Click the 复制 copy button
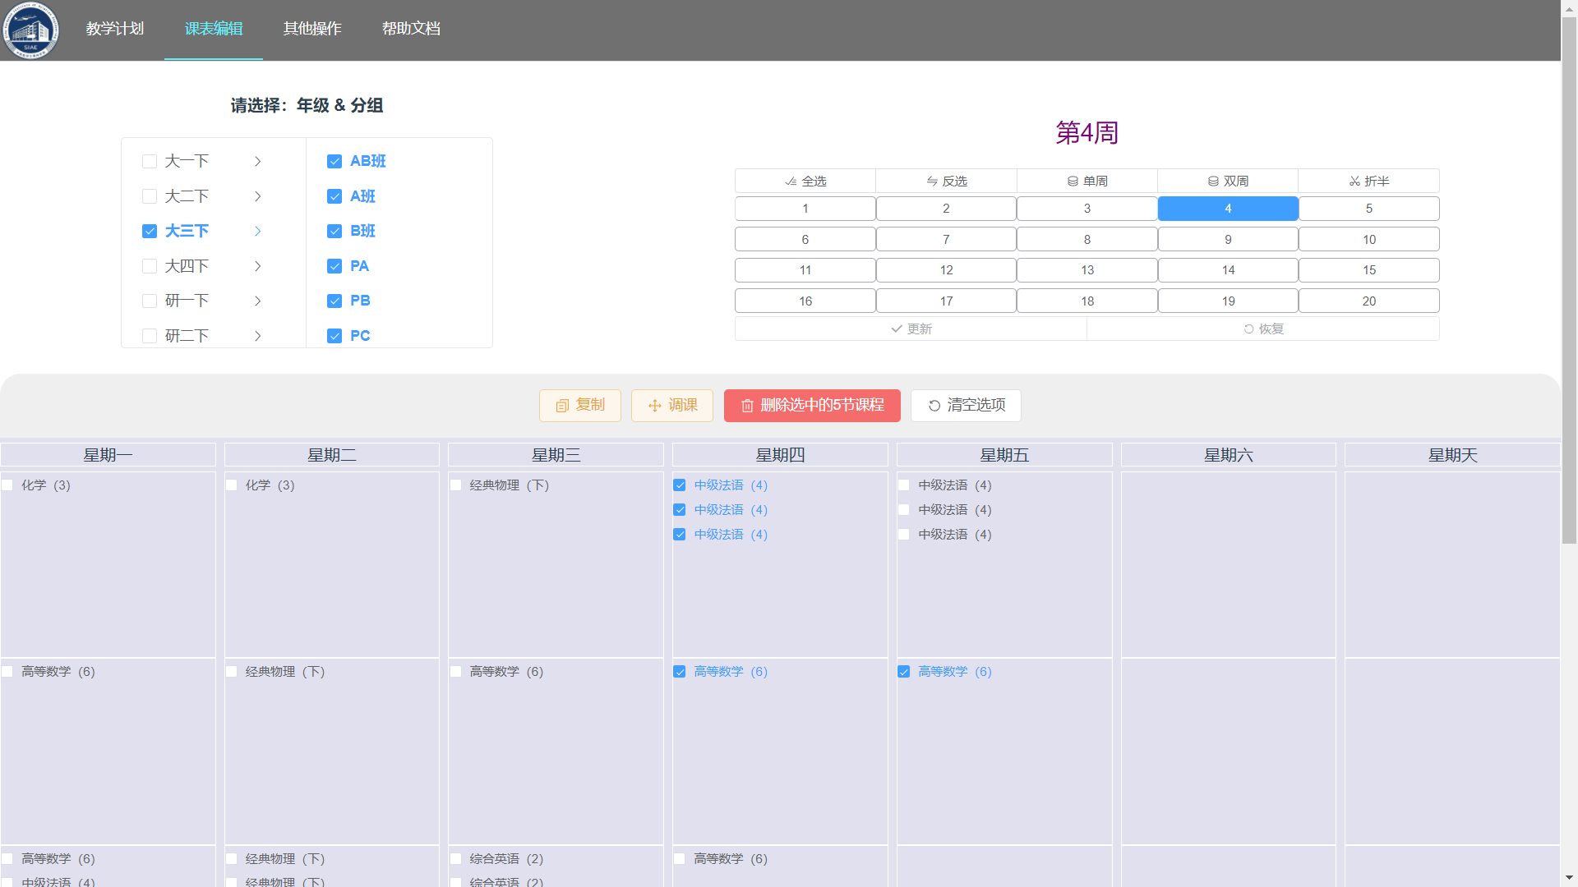The width and height of the screenshot is (1578, 887). coord(580,406)
